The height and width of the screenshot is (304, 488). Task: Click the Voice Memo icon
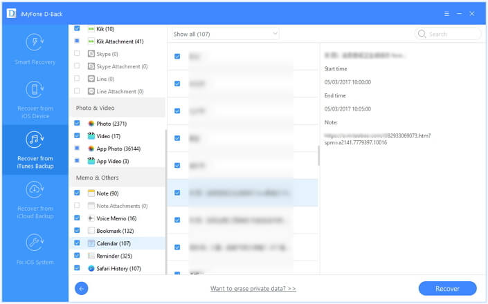click(x=91, y=218)
